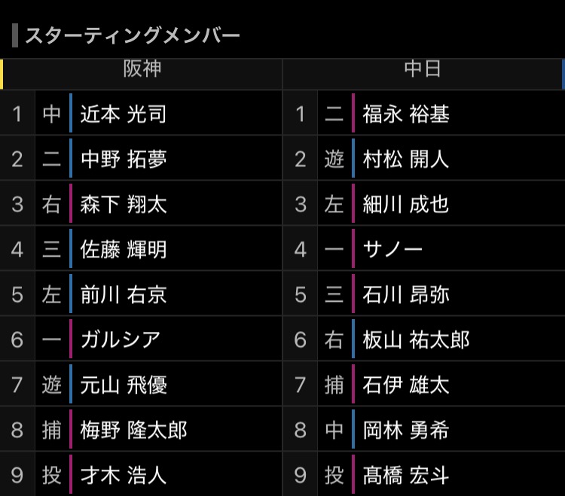
Task: Select Chunichi pitcher 髙橋 宏斗
Action: 406,475
